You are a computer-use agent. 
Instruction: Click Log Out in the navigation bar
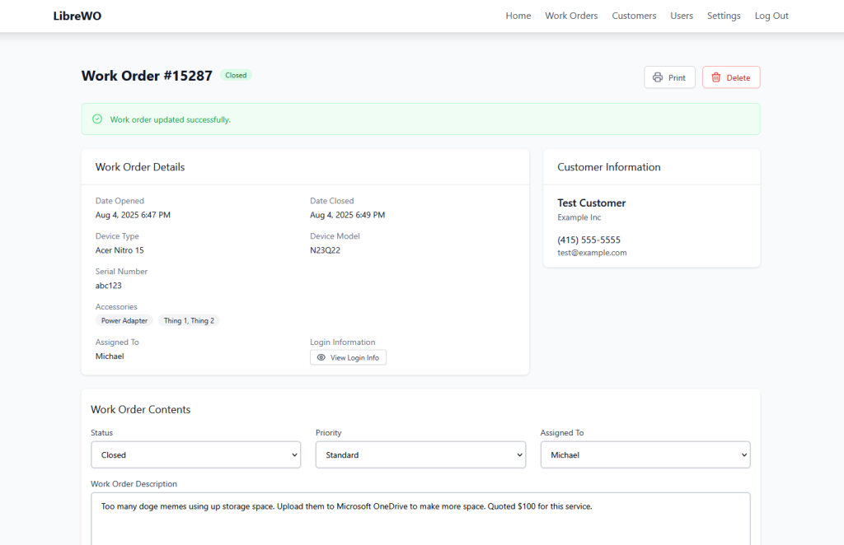[x=771, y=15]
